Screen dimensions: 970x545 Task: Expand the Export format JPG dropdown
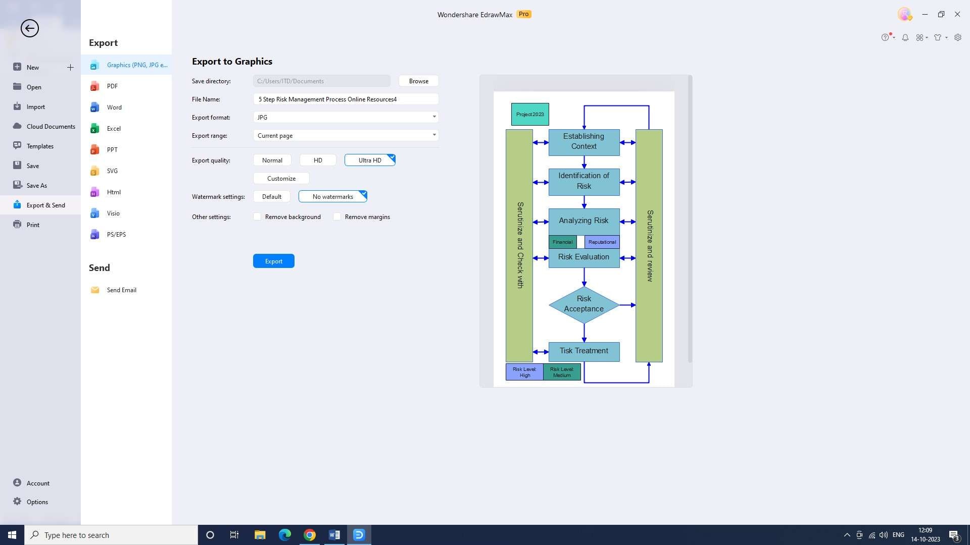434,117
